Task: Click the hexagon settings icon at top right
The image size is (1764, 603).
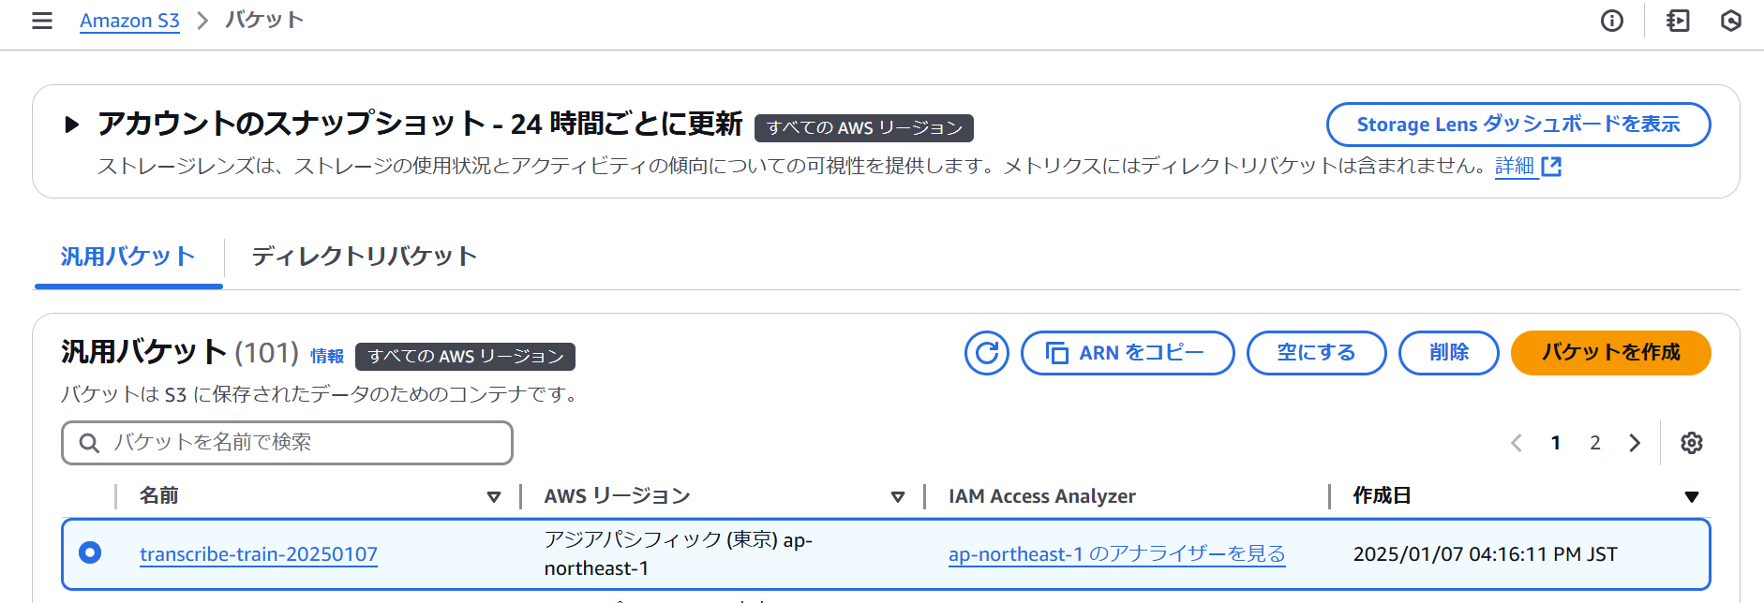Action: (1730, 21)
